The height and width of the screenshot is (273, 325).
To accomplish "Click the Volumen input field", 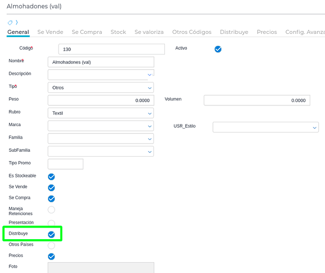I will [257, 100].
